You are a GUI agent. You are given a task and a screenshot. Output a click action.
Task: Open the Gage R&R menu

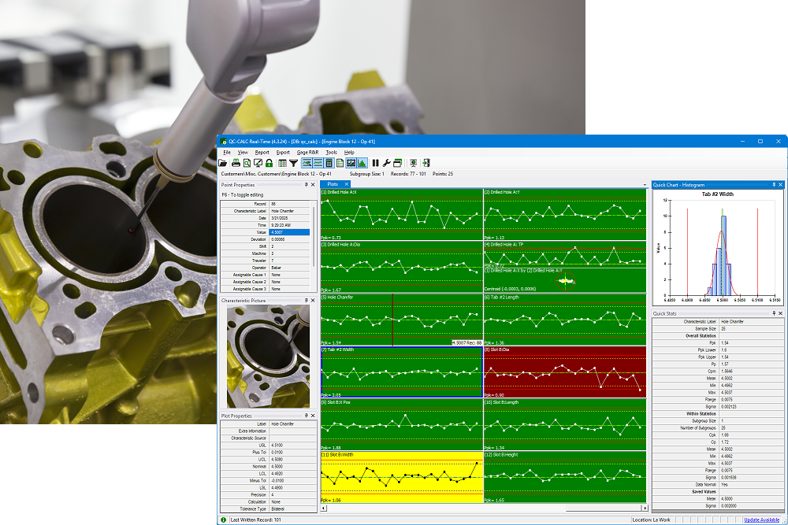point(307,152)
